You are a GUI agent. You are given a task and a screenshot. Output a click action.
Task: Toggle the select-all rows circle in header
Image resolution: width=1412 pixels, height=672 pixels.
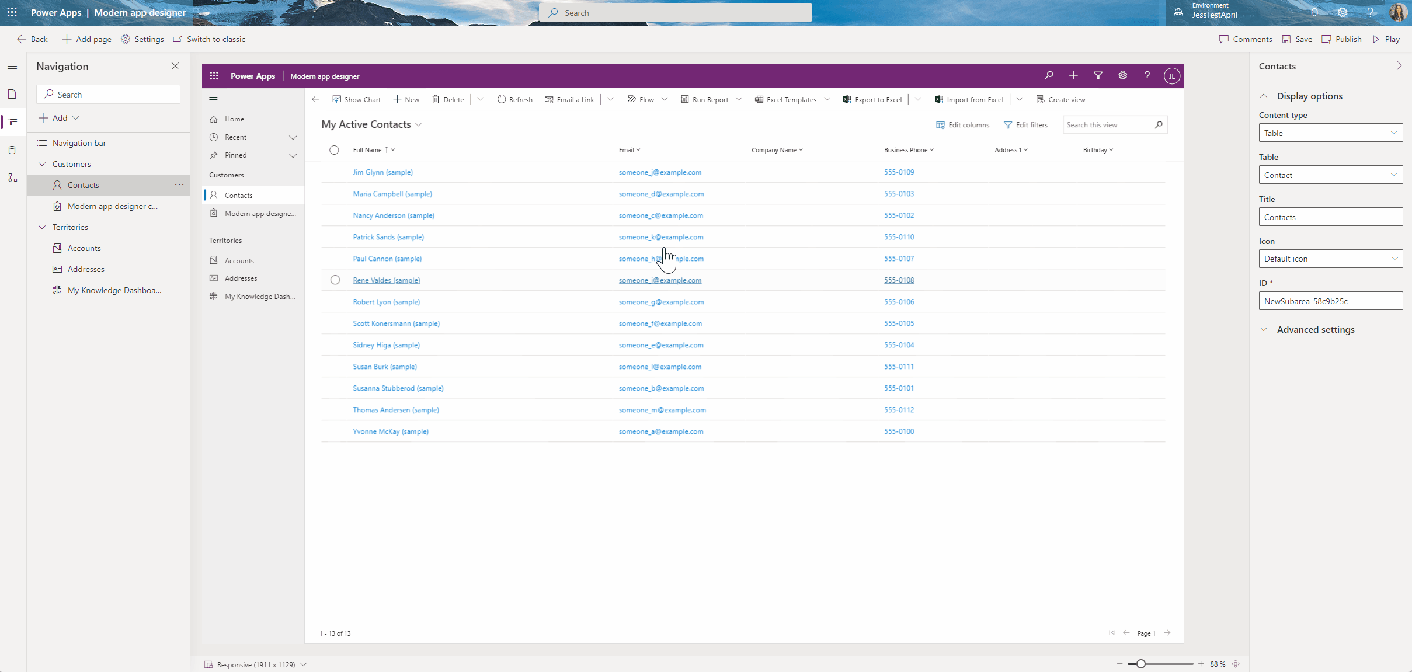[x=334, y=150]
